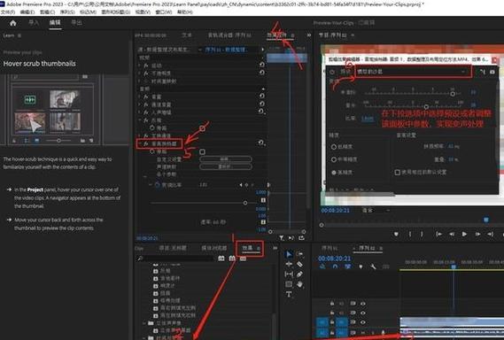
Task: Open project panel group overflow chevrons
Action: click(275, 248)
